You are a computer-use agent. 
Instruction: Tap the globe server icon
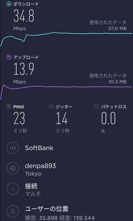[13, 168]
